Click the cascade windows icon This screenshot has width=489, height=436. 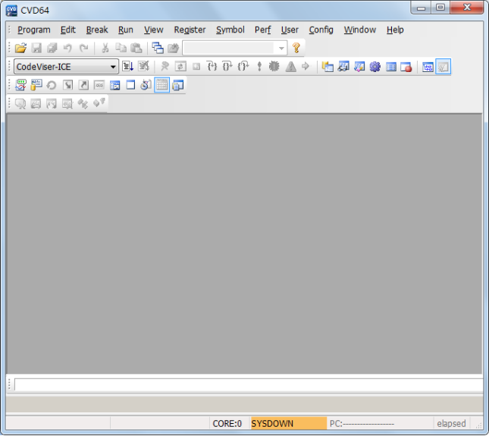pos(158,48)
